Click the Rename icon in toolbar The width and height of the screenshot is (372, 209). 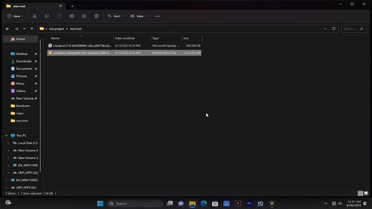click(71, 16)
